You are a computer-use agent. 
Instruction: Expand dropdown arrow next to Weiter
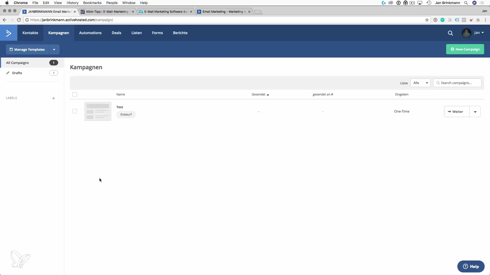tap(475, 112)
